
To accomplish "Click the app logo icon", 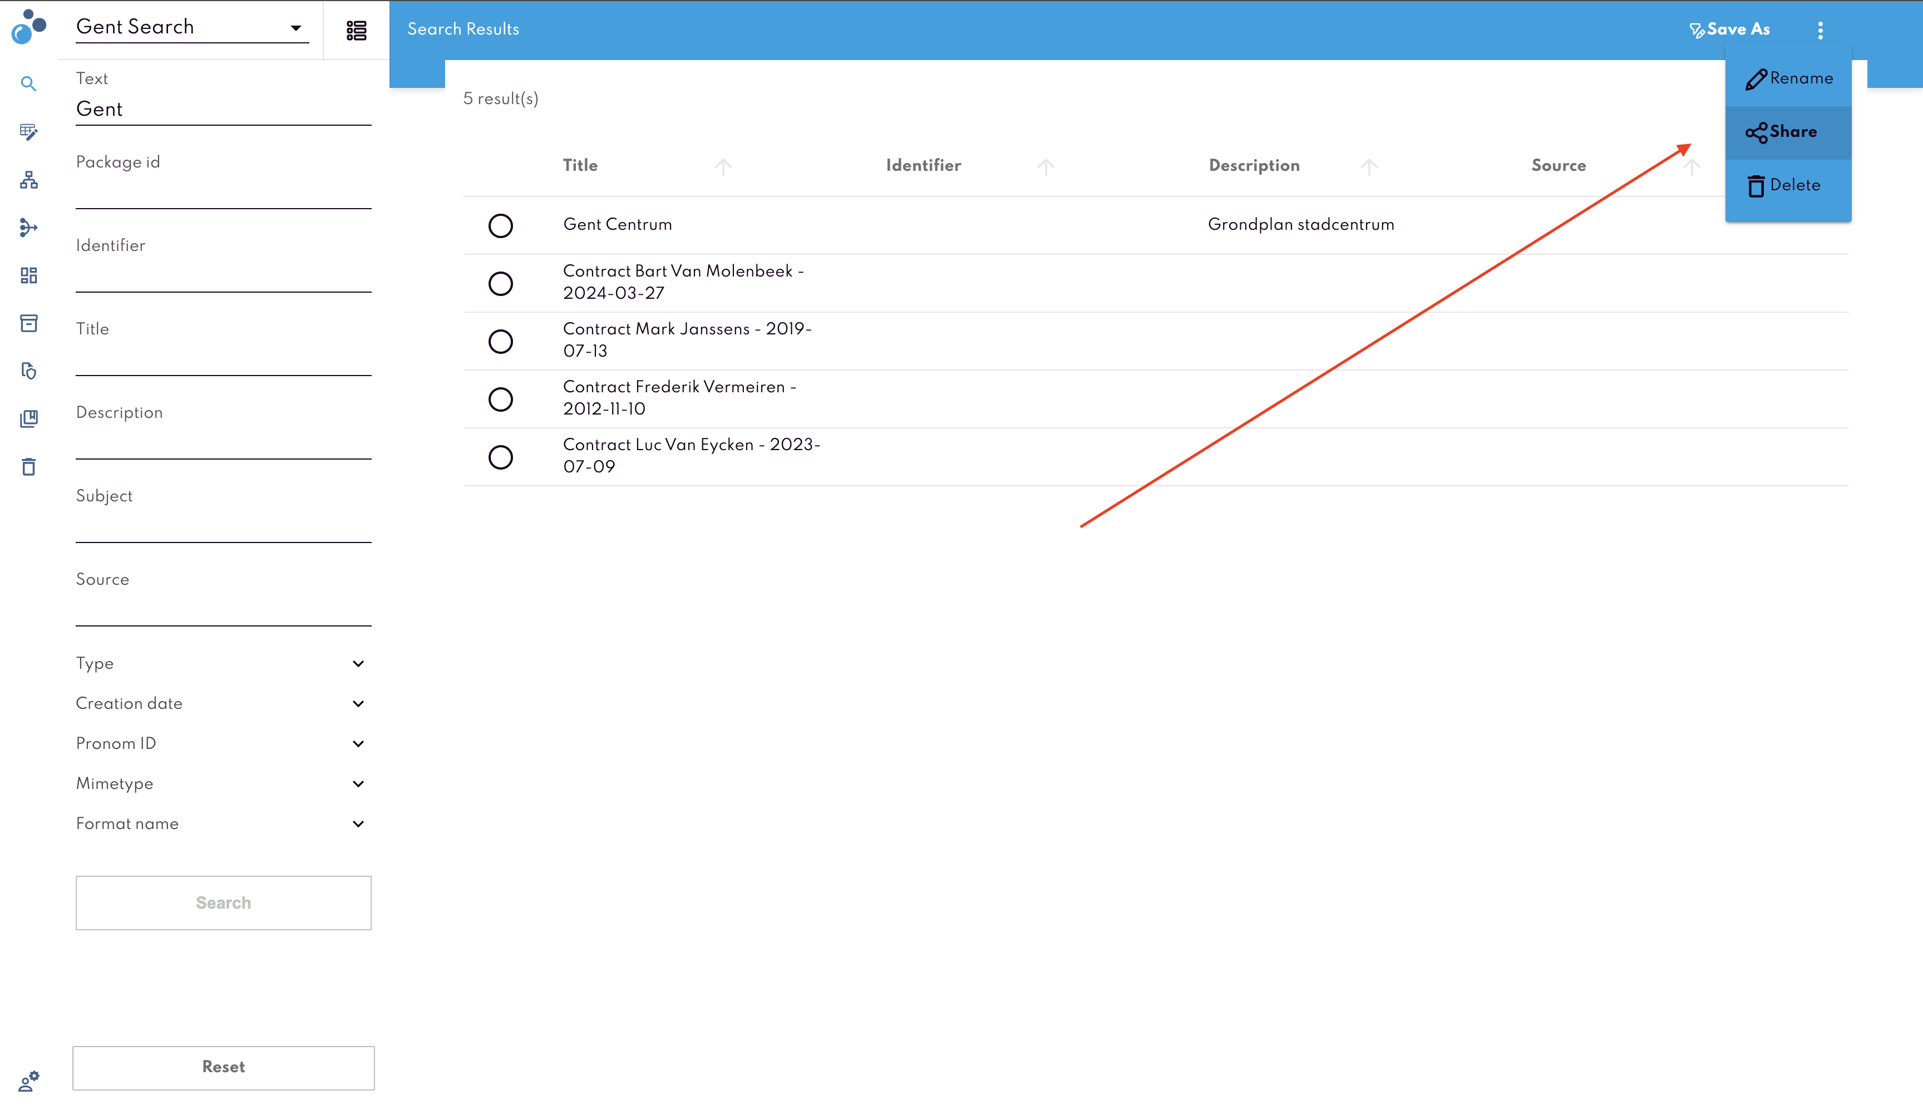I will tap(29, 27).
